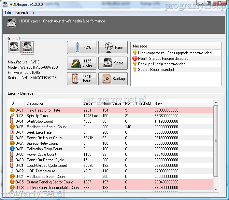Click the HDDExpert logo icon in banner
Viewport: 229px width, 200px height.
[12, 22]
